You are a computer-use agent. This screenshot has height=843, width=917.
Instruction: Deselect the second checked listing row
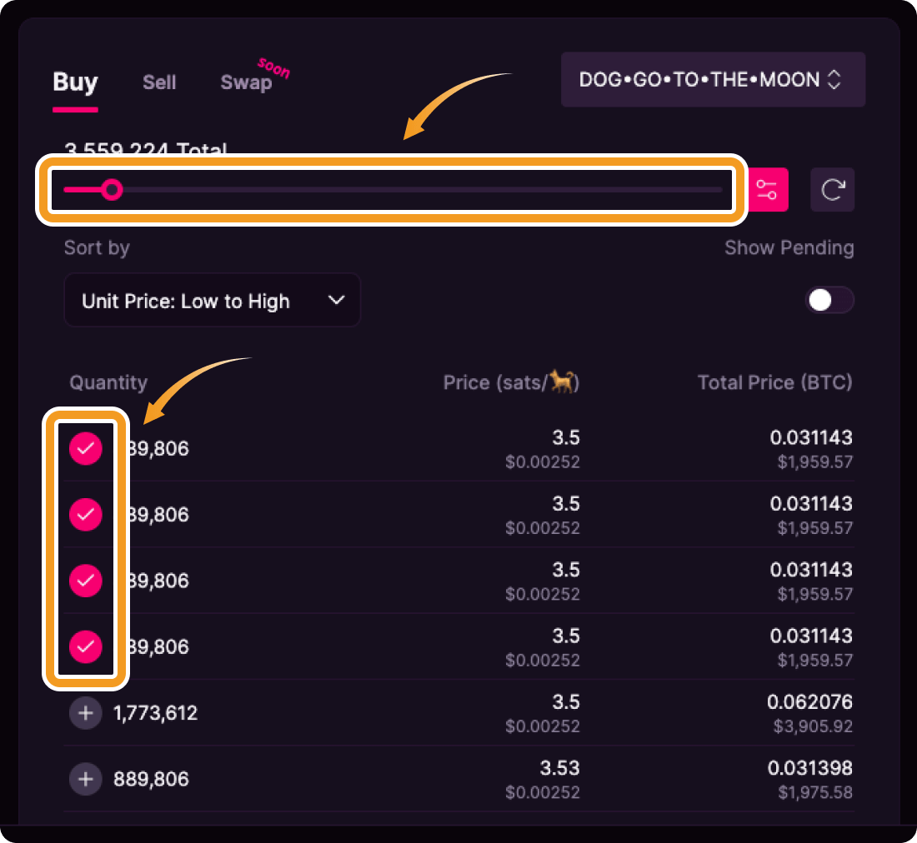click(x=85, y=515)
